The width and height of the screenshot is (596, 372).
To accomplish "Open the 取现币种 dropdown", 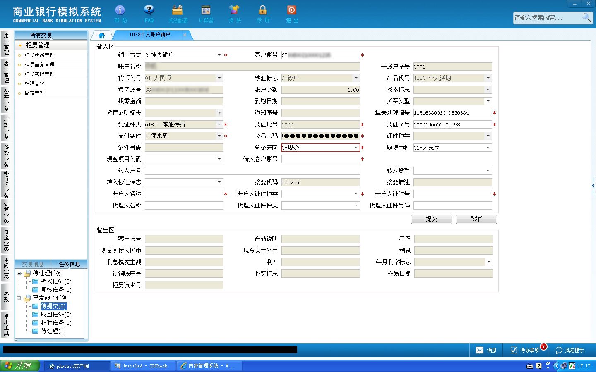I will pos(488,148).
